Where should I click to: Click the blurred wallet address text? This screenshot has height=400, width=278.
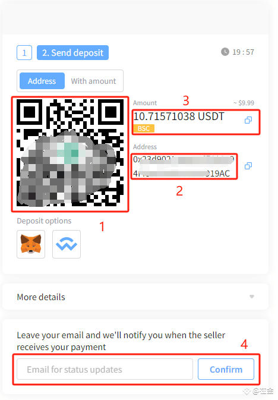tap(183, 166)
